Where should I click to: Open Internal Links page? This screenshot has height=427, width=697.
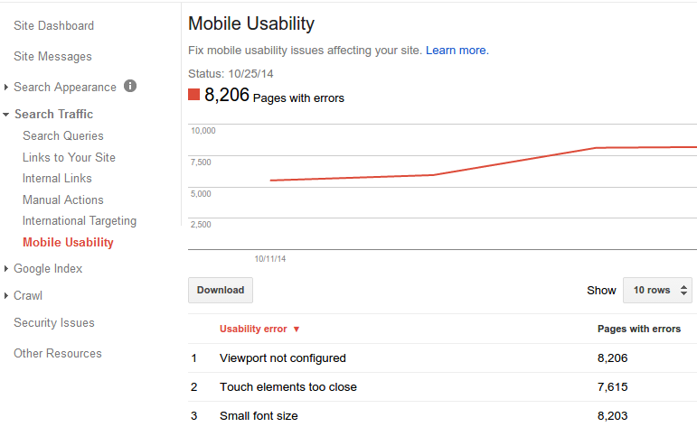tap(57, 179)
